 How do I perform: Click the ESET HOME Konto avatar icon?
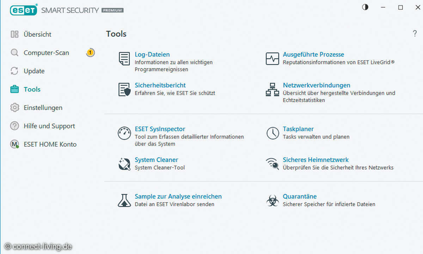point(14,144)
